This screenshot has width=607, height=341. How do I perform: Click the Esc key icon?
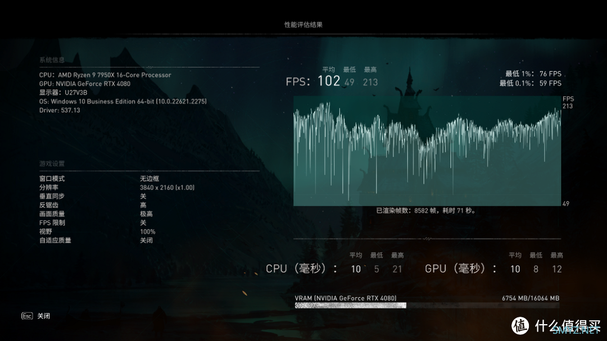point(27,316)
